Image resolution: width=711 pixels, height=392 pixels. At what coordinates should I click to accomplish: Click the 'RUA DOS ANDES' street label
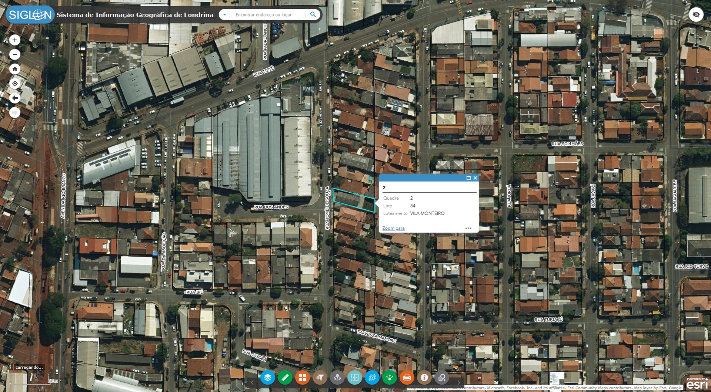point(271,207)
